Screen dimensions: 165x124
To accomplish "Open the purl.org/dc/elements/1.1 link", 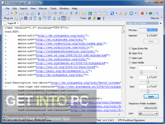I will click(x=62, y=71).
